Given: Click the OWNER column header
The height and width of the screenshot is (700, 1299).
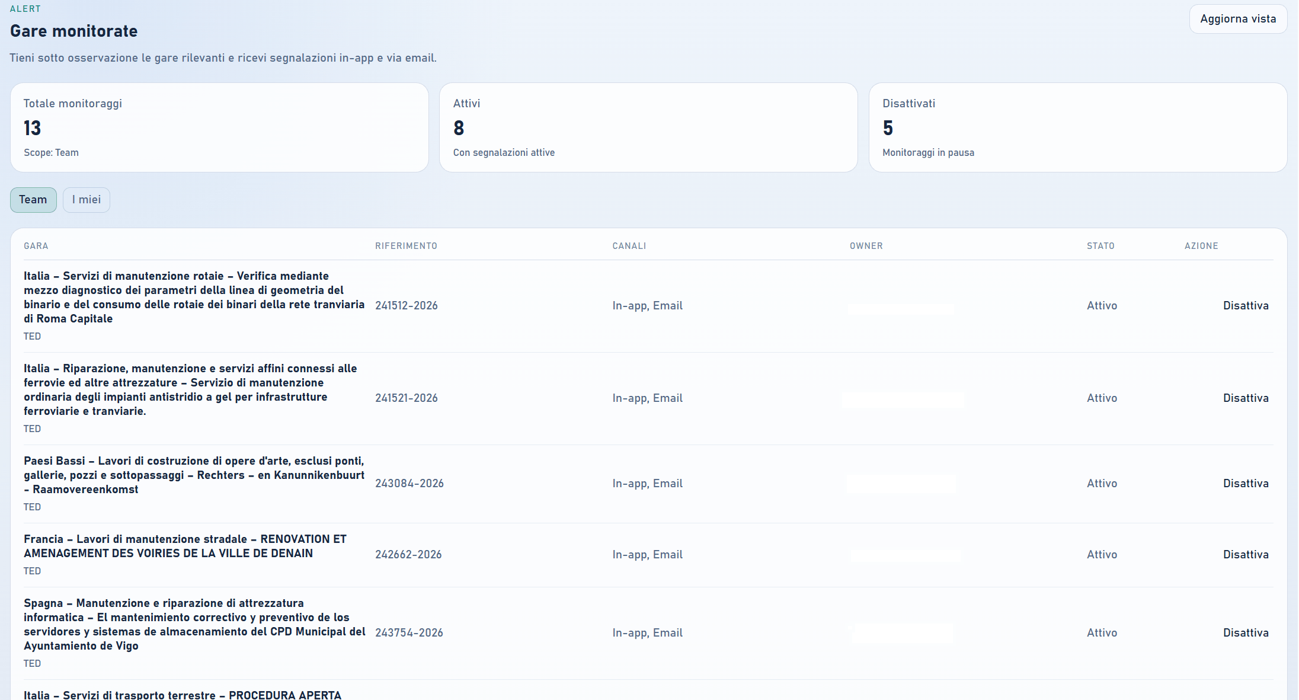Looking at the screenshot, I should tap(866, 246).
